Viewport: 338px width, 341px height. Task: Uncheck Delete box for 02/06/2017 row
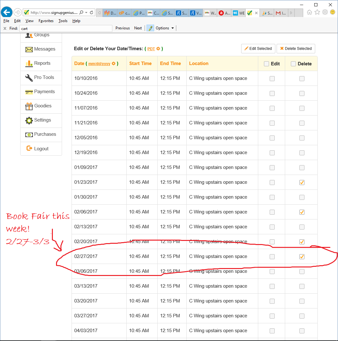click(302, 212)
